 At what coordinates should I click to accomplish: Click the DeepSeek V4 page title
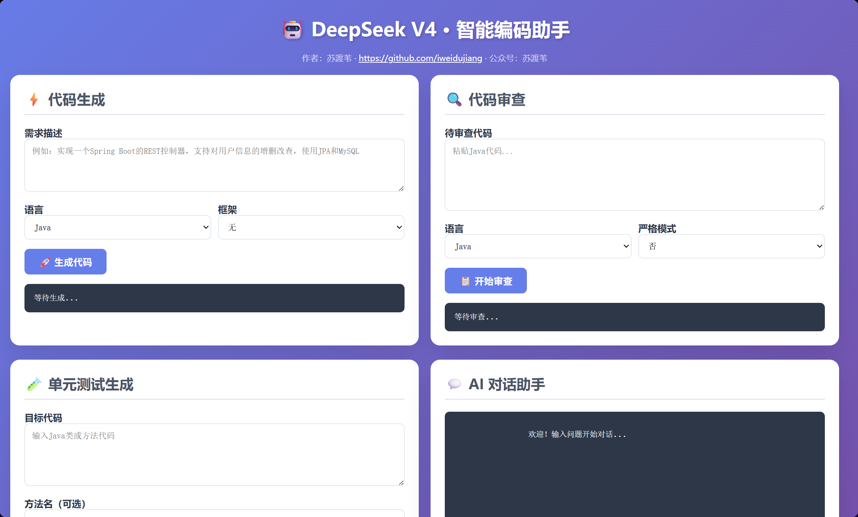pyautogui.click(x=440, y=30)
